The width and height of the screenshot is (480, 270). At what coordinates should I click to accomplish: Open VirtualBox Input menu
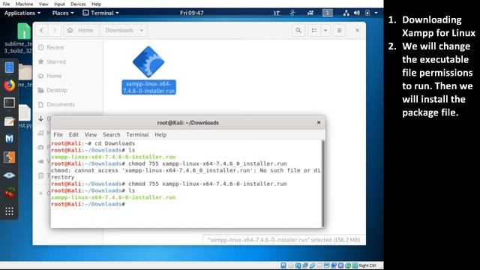point(59,4)
